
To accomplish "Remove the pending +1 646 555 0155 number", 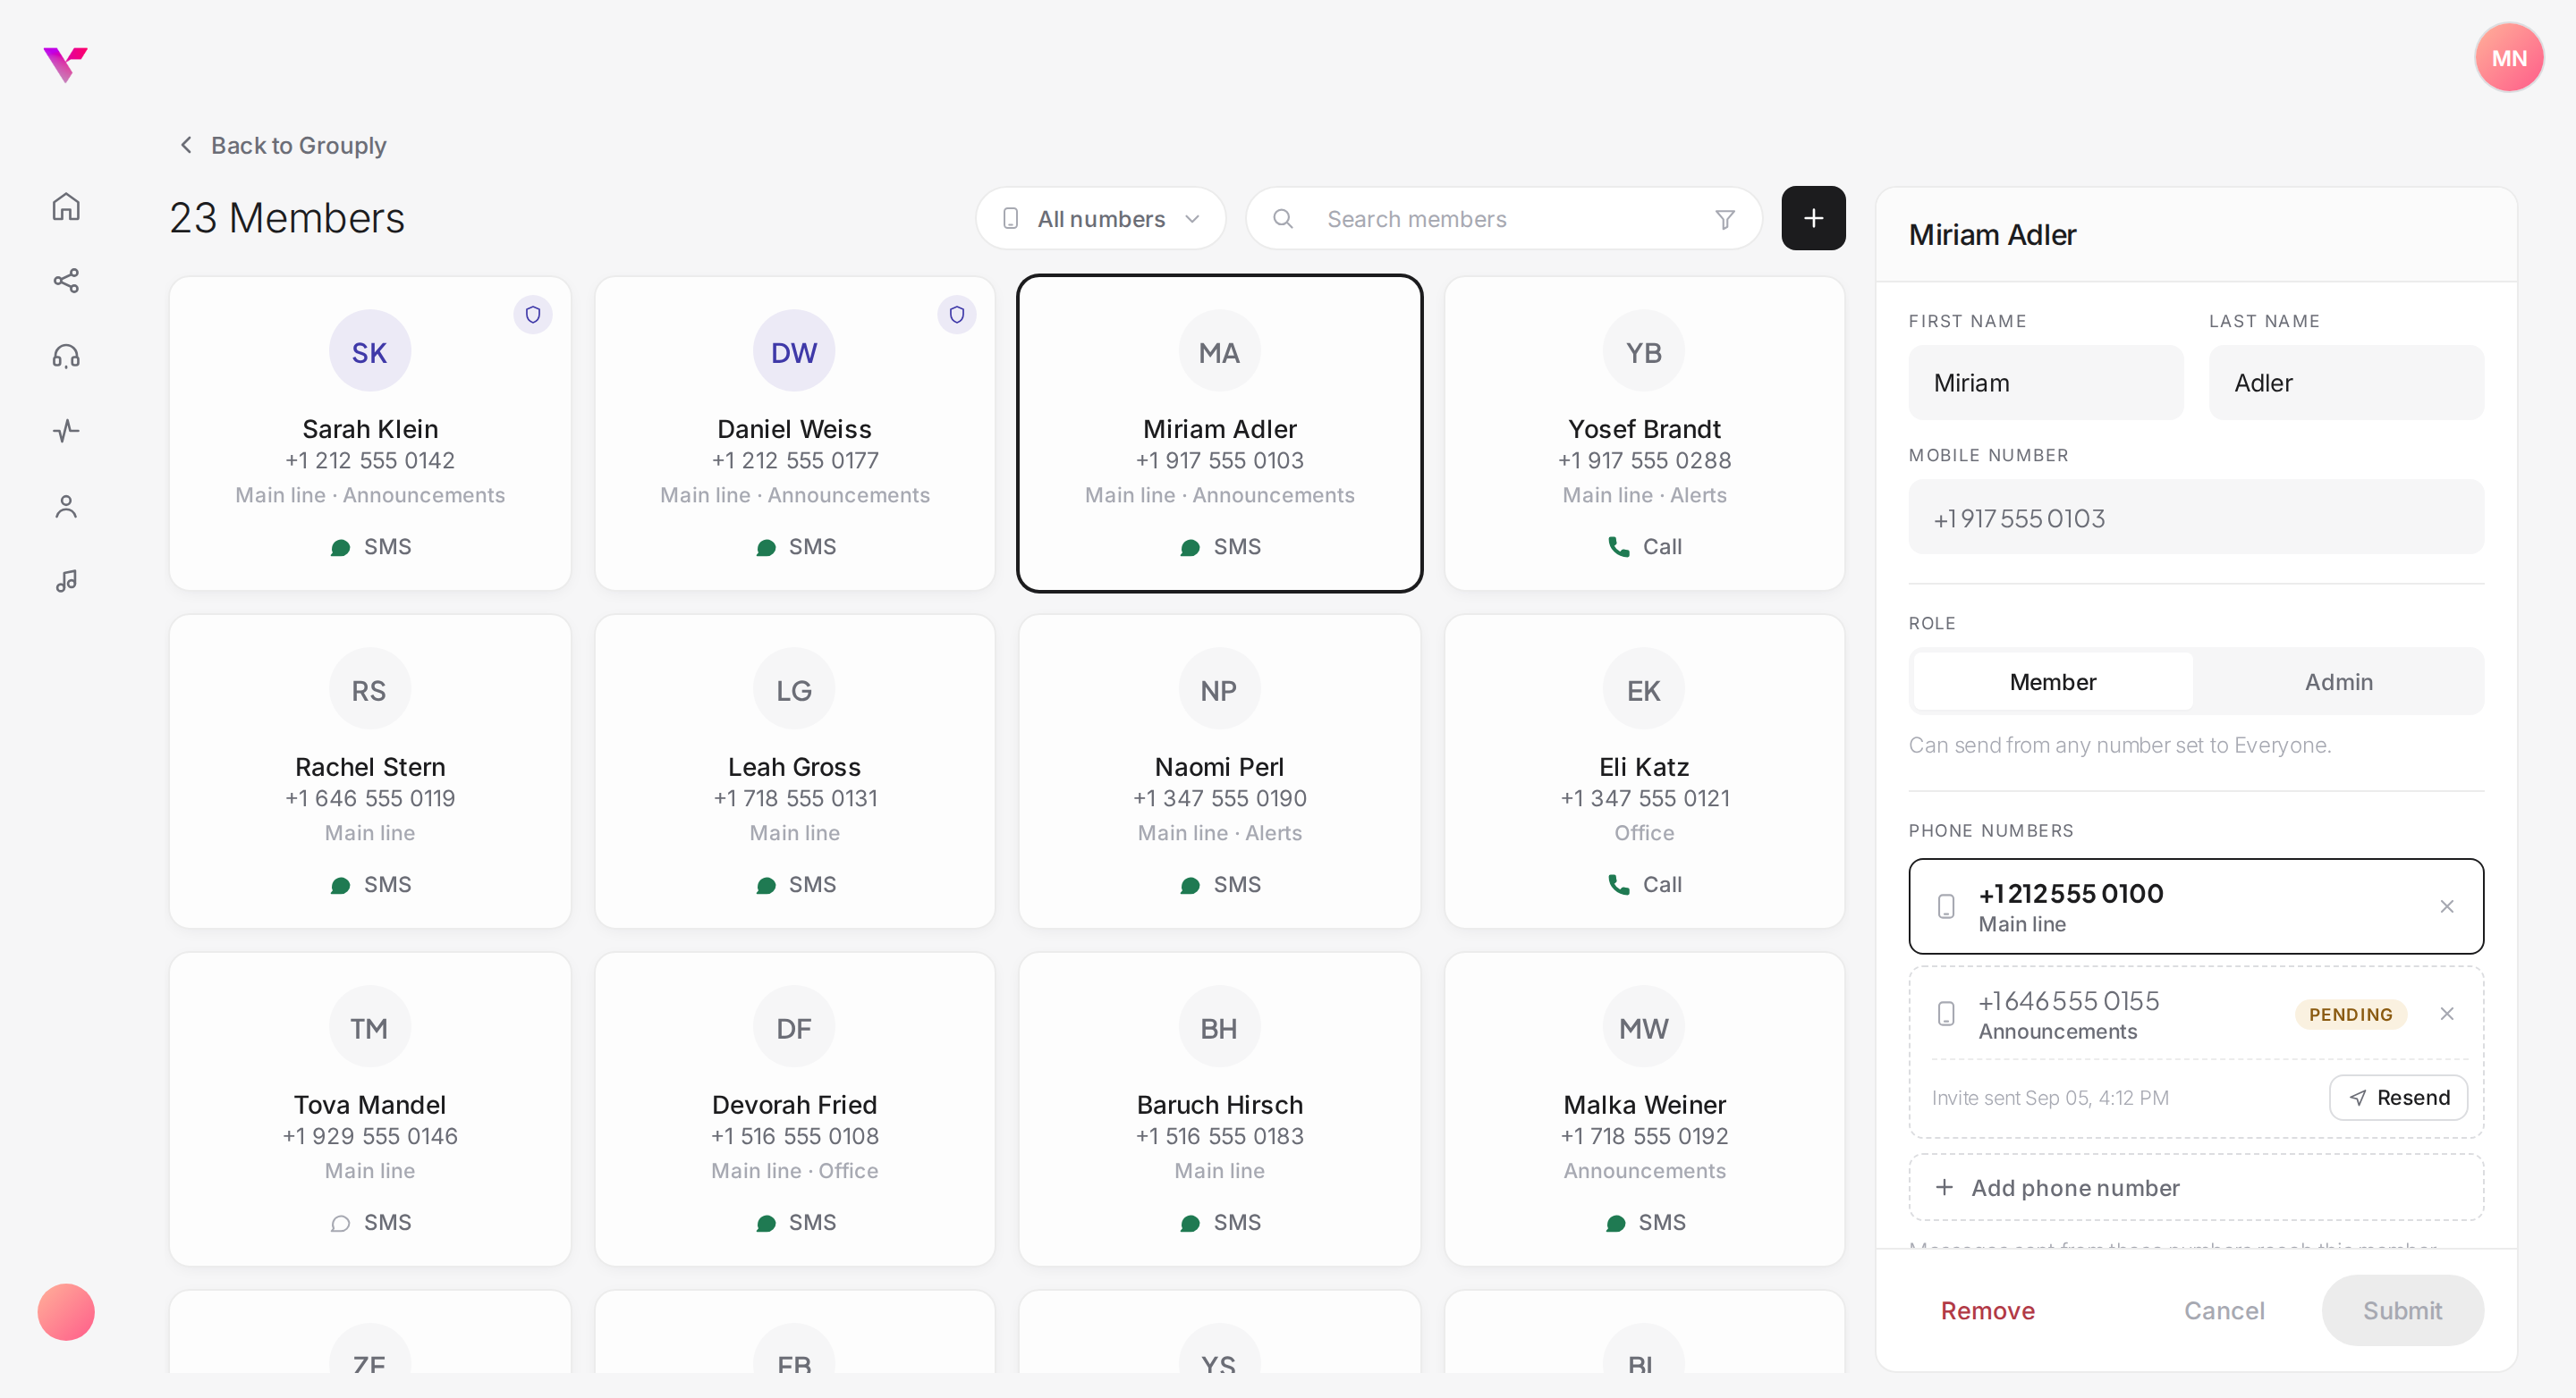I will coord(2446,1014).
